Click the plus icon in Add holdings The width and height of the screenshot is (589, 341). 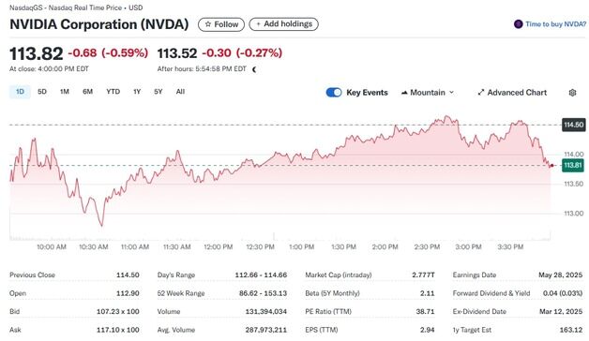(x=258, y=24)
